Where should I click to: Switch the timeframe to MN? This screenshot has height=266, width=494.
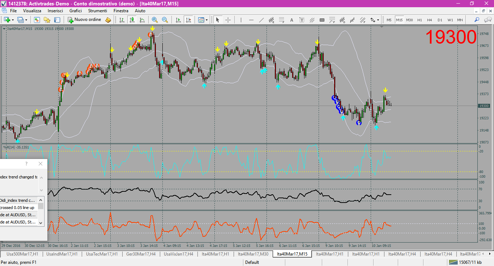(x=460, y=20)
